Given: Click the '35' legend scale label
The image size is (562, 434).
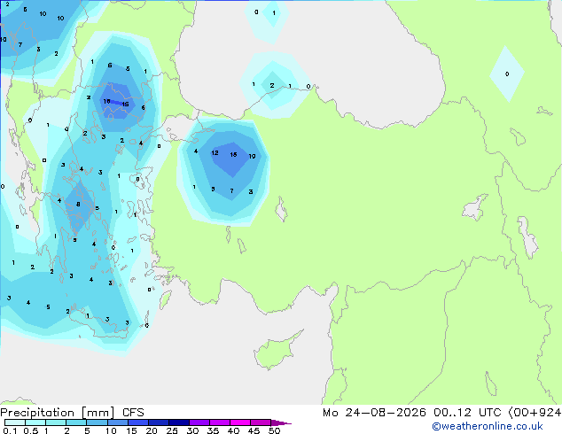Looking at the screenshot, I should pyautogui.click(x=213, y=430).
